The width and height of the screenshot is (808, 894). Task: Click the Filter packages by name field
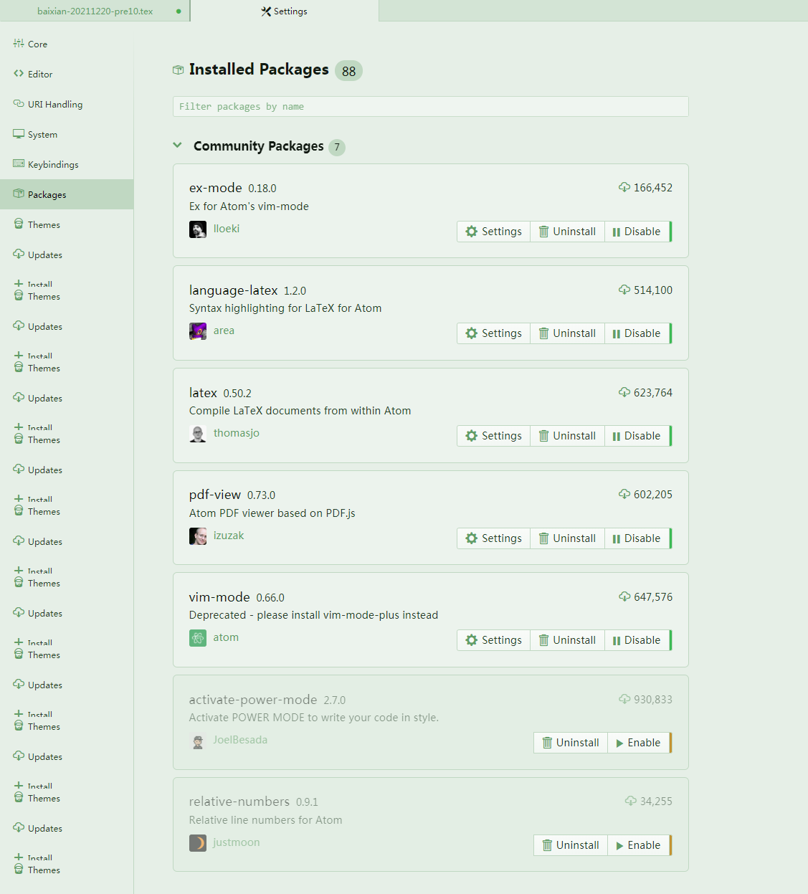(x=431, y=106)
